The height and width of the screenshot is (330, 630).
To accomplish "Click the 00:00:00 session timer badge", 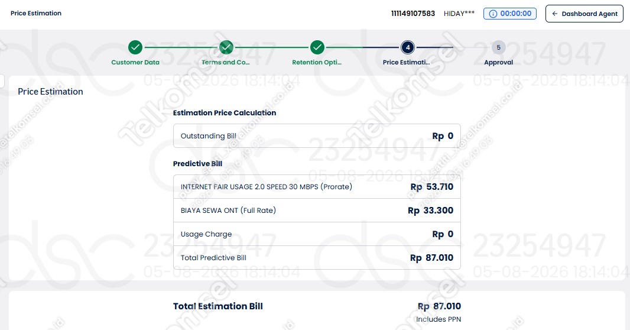I will (510, 14).
